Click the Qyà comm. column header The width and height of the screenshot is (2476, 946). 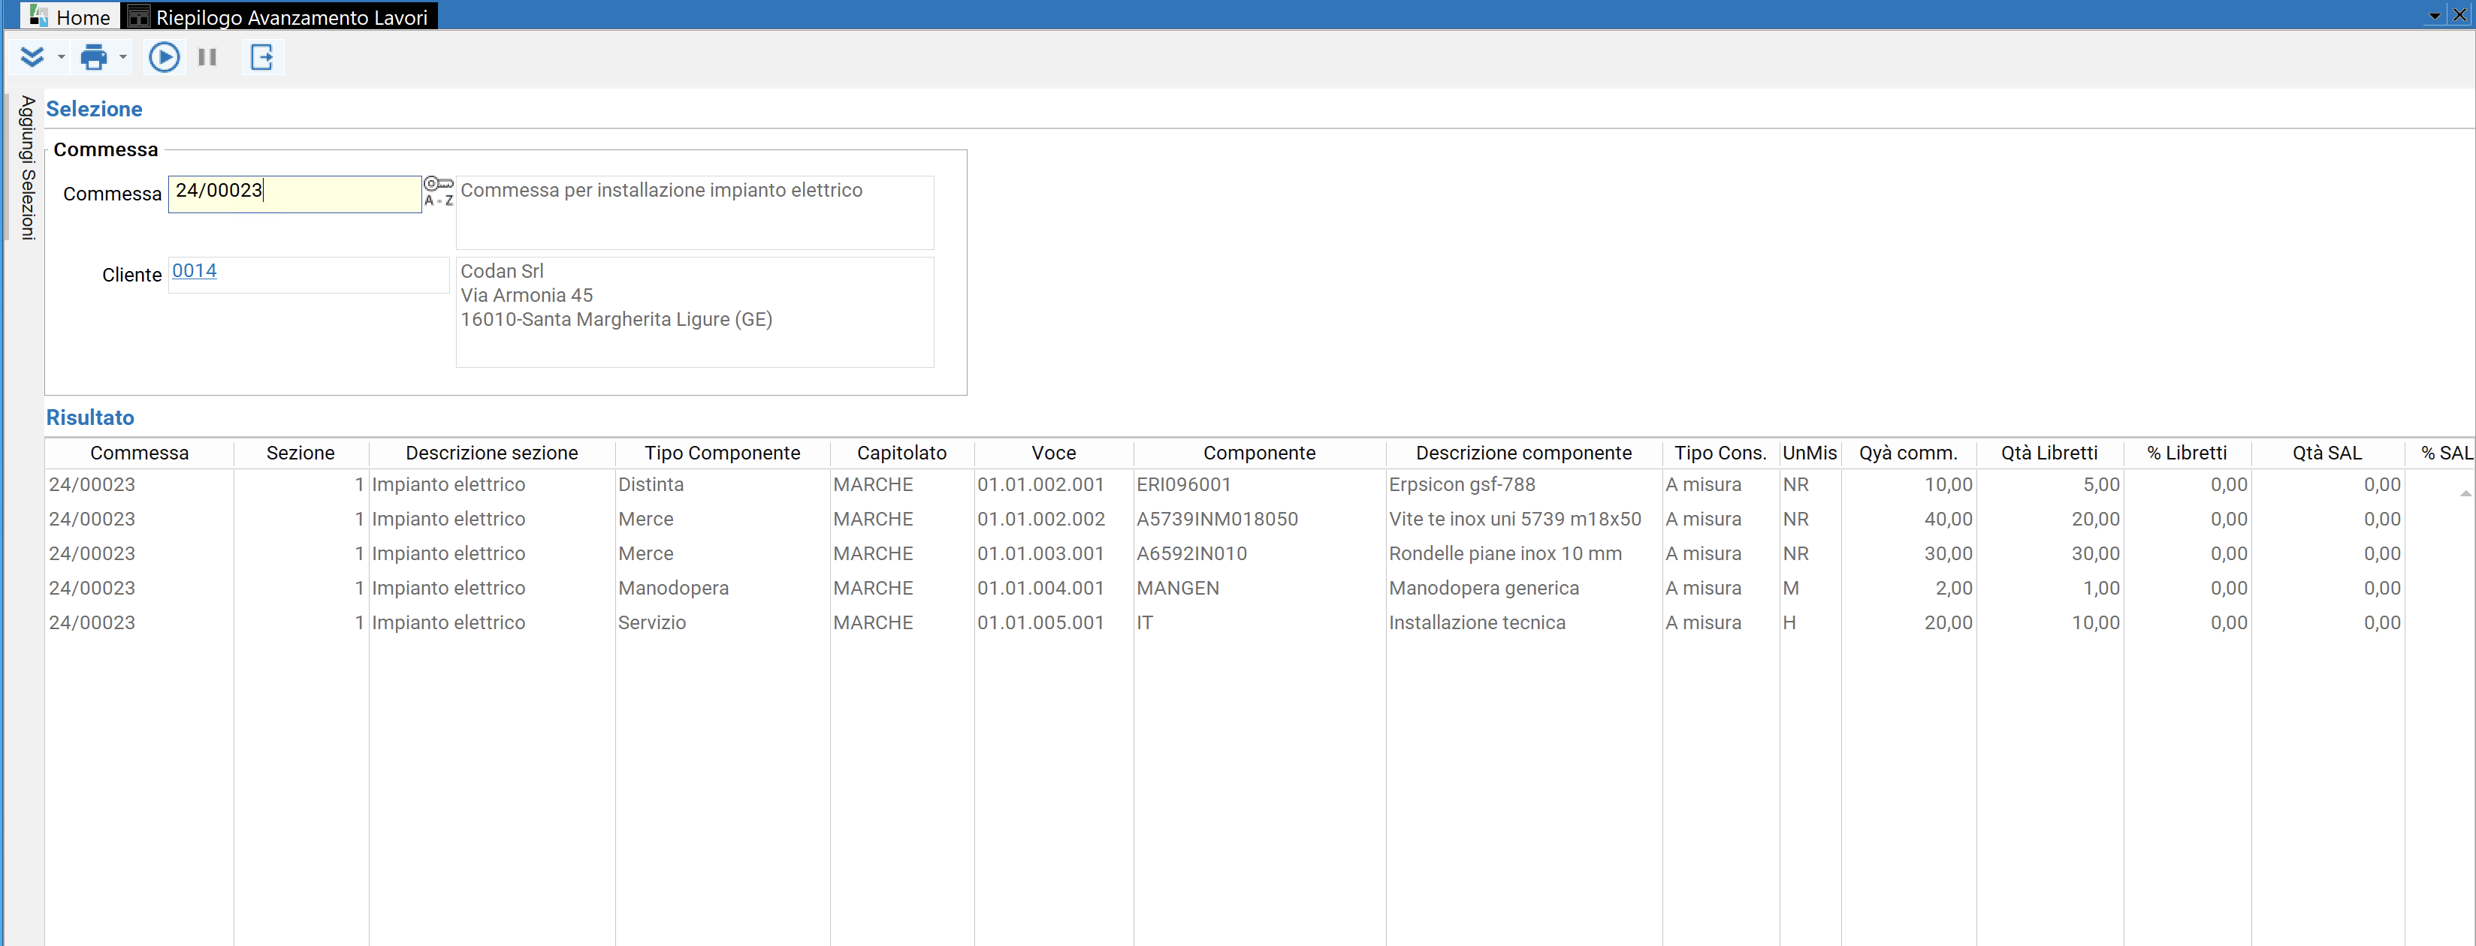(x=1909, y=453)
